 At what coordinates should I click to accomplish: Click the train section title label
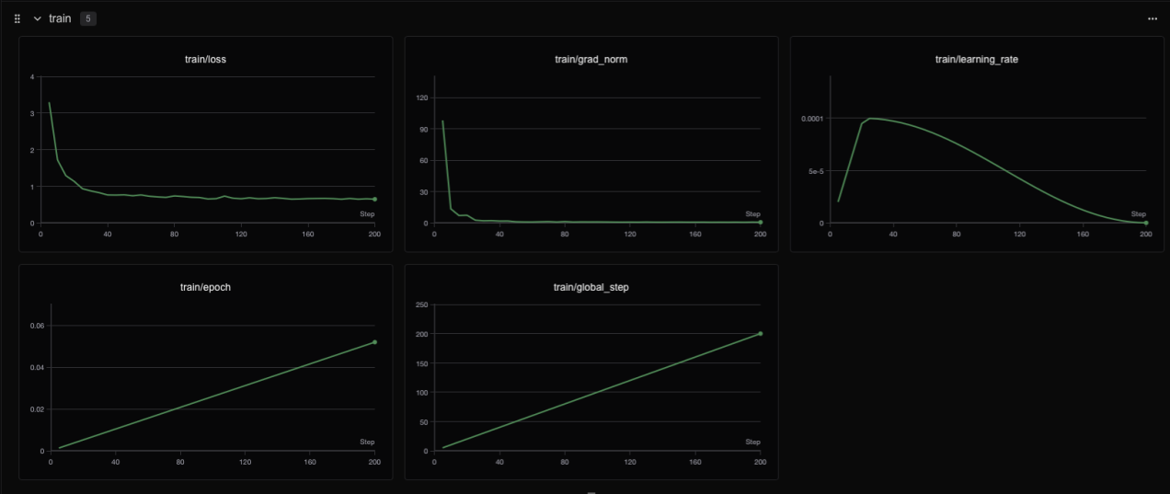click(x=60, y=18)
